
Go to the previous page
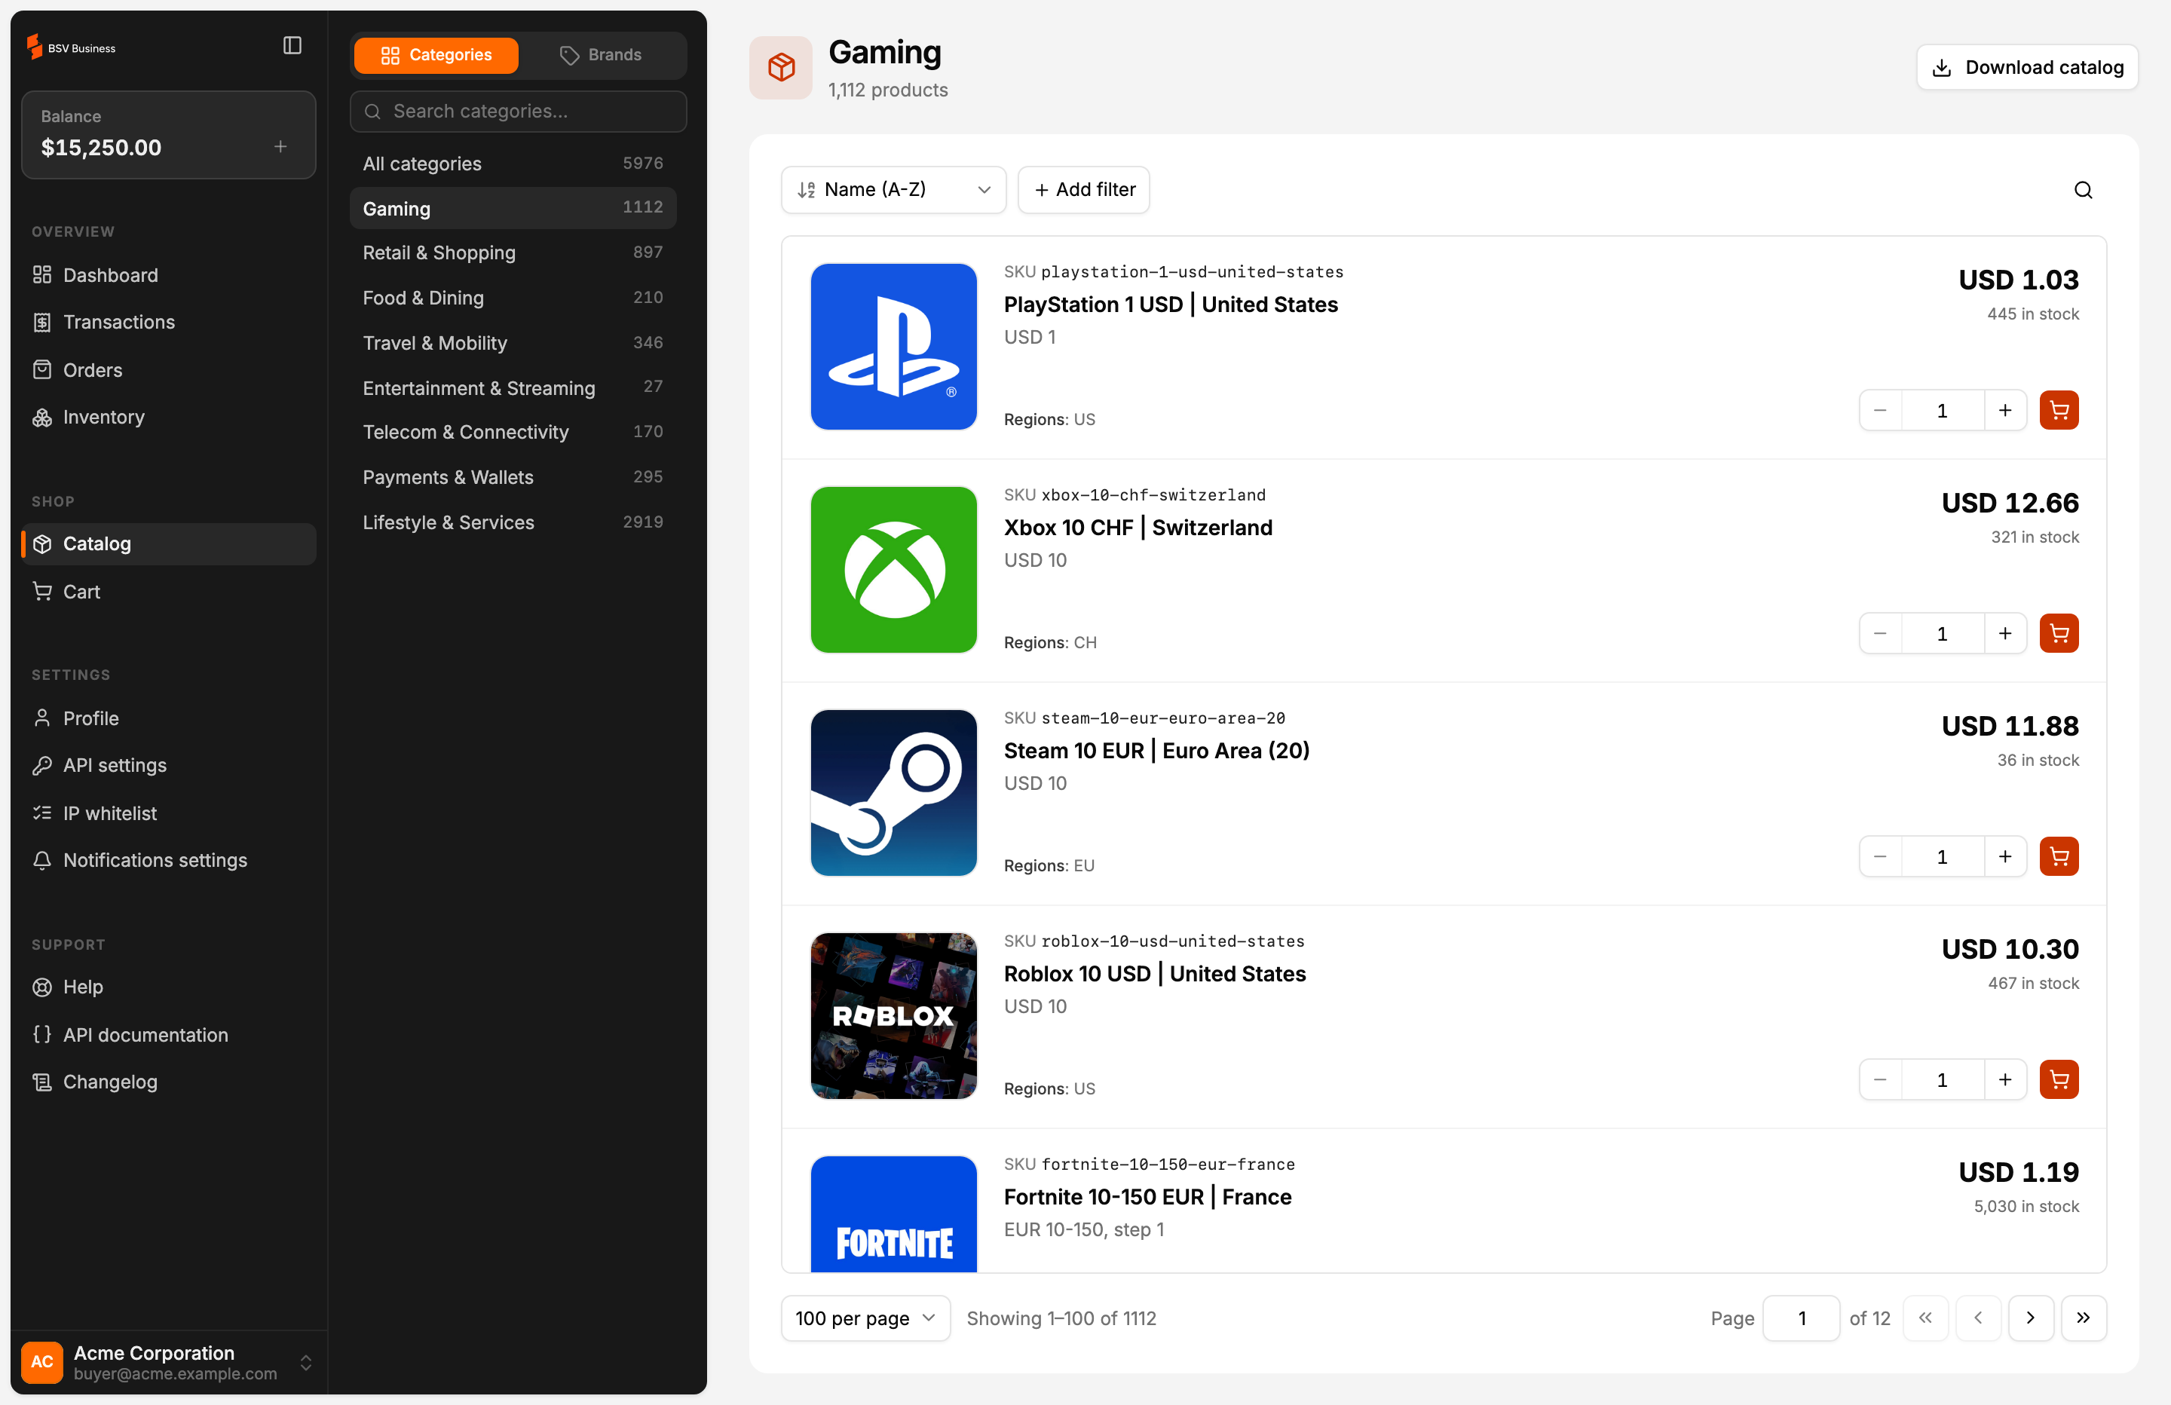[x=1977, y=1318]
